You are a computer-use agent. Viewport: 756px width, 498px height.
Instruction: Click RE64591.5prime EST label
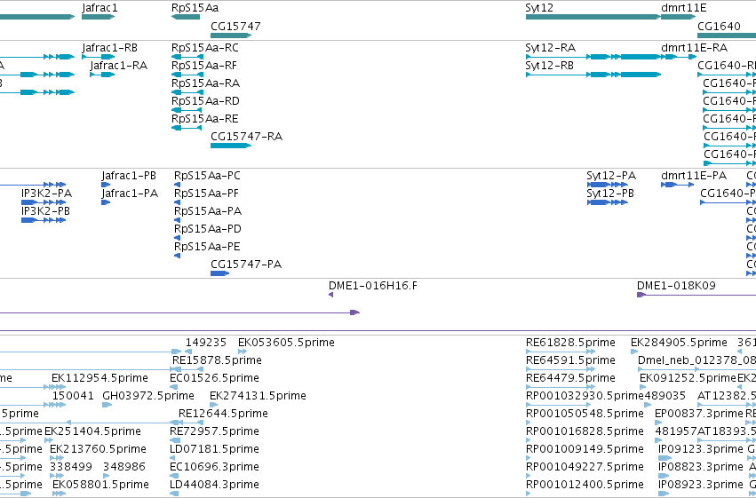point(570,360)
